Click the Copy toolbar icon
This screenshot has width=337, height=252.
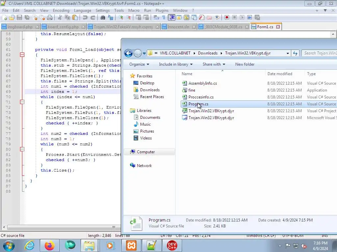pos(67,18)
